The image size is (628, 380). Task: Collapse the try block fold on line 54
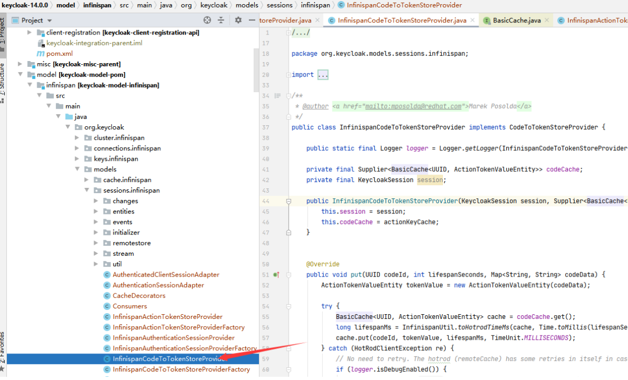(x=288, y=306)
